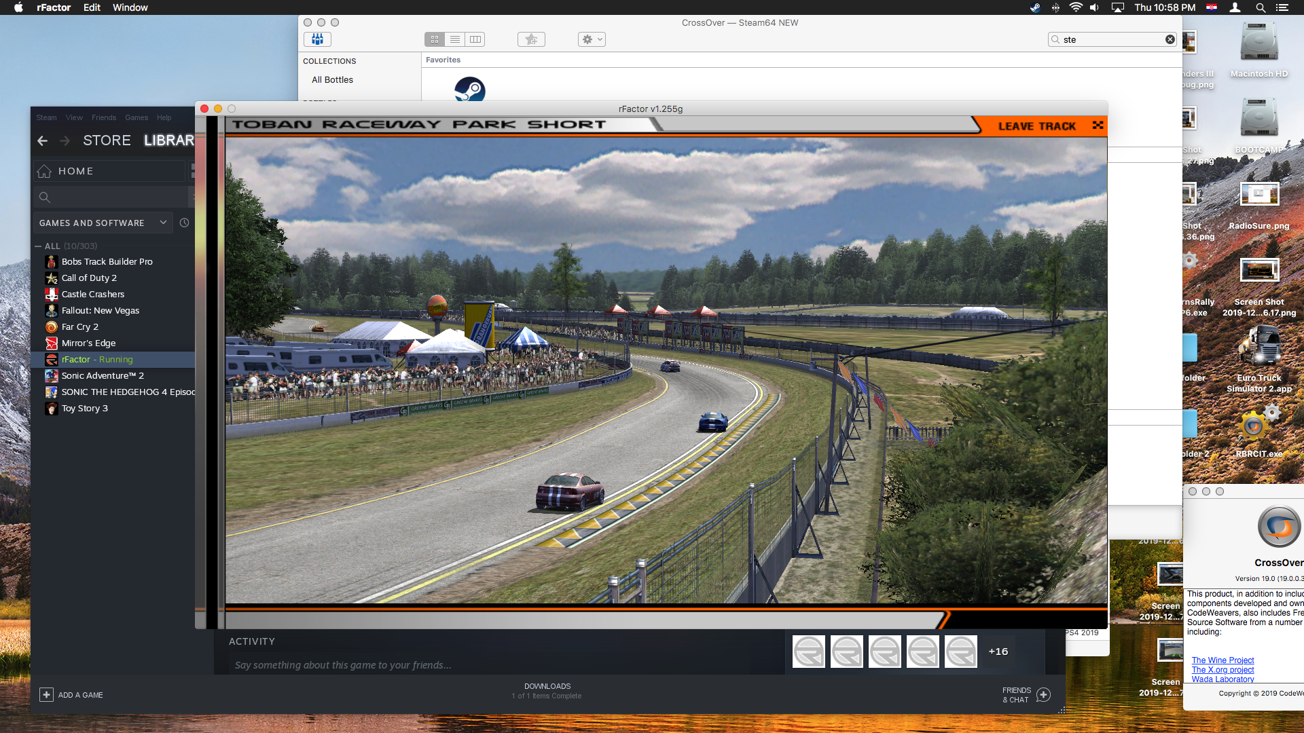Open the Help menu in Steam window
The height and width of the screenshot is (733, 1304).
coord(164,117)
